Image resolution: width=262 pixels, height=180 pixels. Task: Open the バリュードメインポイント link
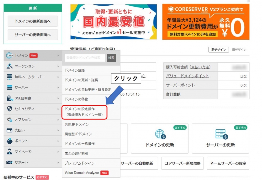point(188,76)
